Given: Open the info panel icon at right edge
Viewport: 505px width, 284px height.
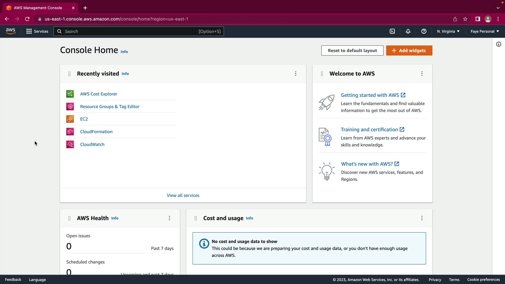Looking at the screenshot, I should point(498,44).
